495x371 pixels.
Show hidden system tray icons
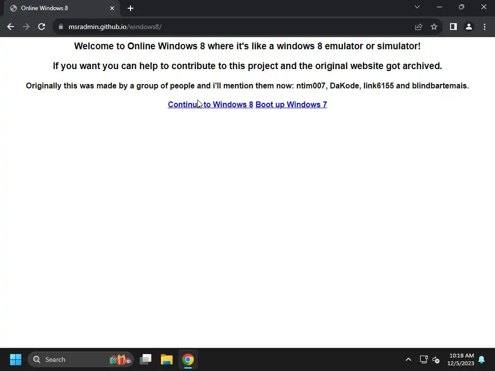[x=408, y=359]
